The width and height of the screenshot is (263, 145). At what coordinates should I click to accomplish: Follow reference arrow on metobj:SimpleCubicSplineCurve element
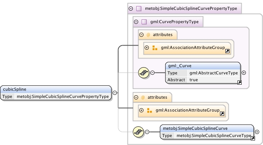[253, 138]
